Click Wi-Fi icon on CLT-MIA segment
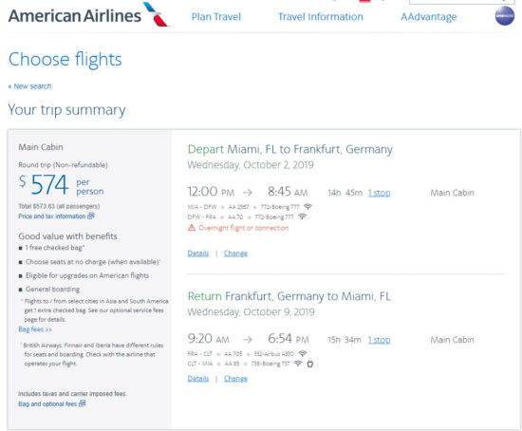 click(298, 364)
